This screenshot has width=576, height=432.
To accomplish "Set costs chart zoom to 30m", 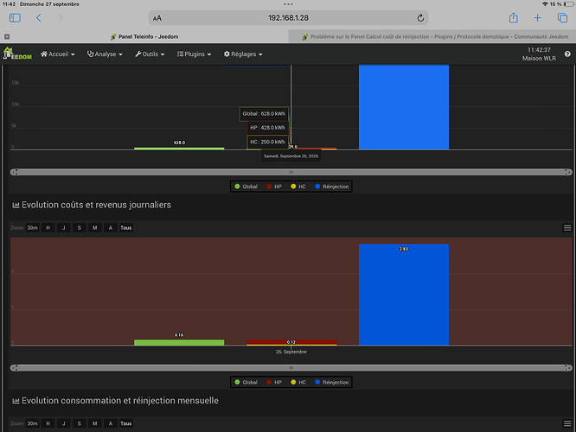I will point(32,228).
